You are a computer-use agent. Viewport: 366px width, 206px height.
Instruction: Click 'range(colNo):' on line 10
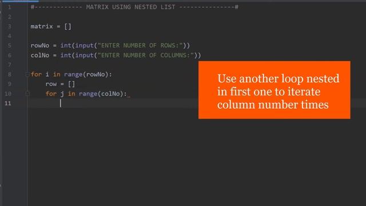coord(103,94)
